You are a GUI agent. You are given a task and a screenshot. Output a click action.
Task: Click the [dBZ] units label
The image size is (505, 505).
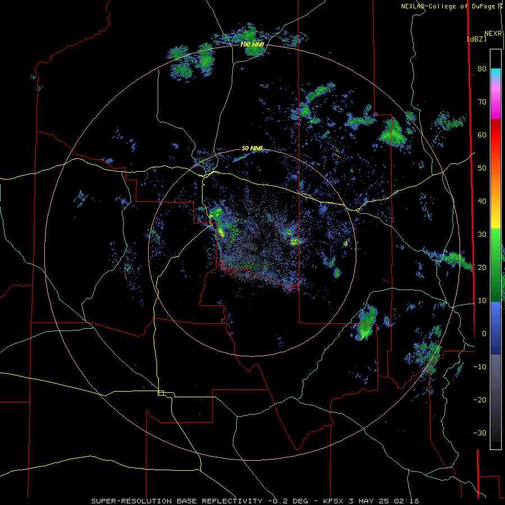pos(476,39)
